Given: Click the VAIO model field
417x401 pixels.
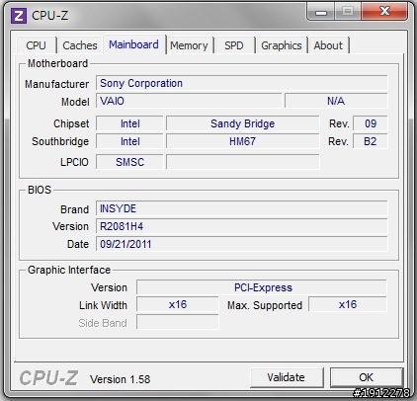Looking at the screenshot, I should (x=189, y=101).
